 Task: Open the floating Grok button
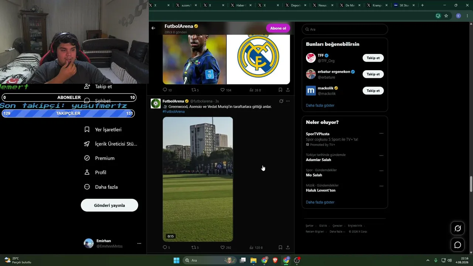pos(457,228)
